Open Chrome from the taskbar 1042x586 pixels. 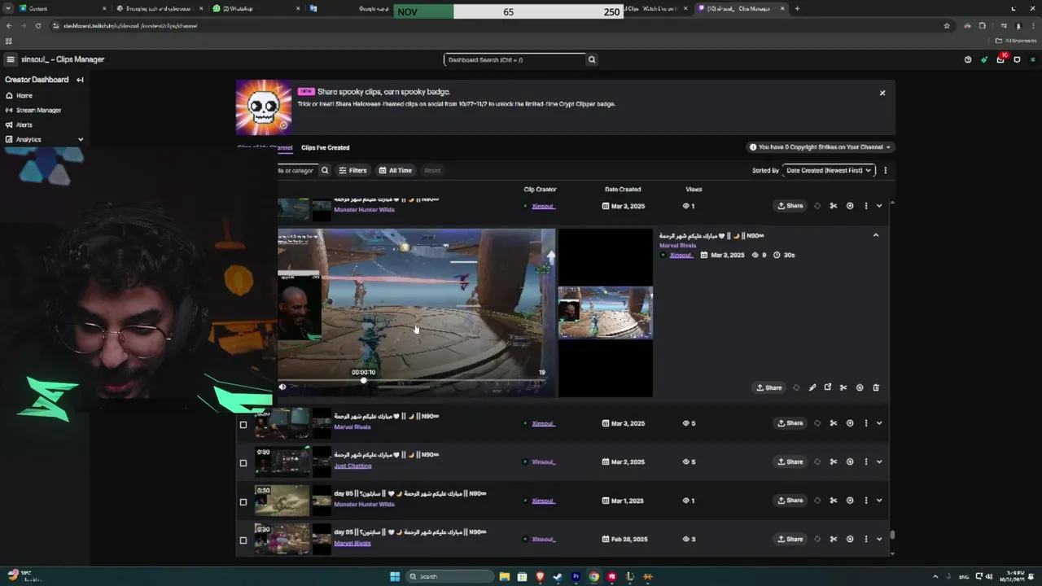(594, 576)
